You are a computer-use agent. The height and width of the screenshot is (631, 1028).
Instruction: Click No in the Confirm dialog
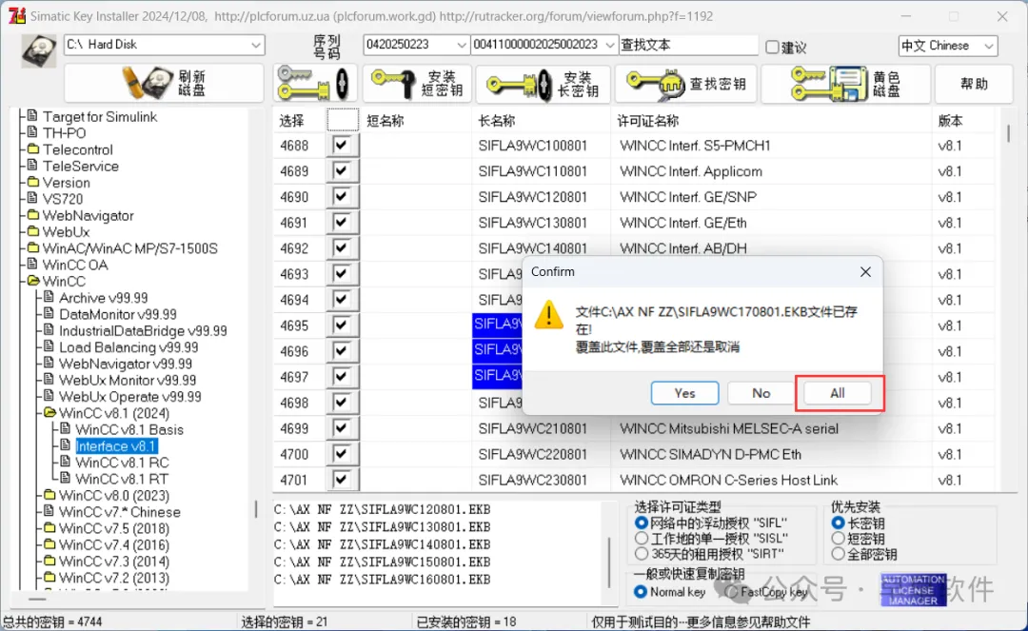[761, 393]
